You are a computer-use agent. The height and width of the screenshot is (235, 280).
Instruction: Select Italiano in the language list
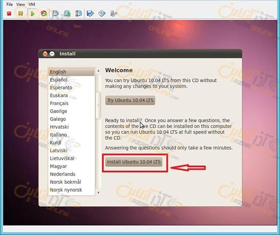[72, 135]
